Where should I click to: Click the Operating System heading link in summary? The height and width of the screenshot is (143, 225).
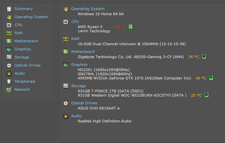click(88, 9)
